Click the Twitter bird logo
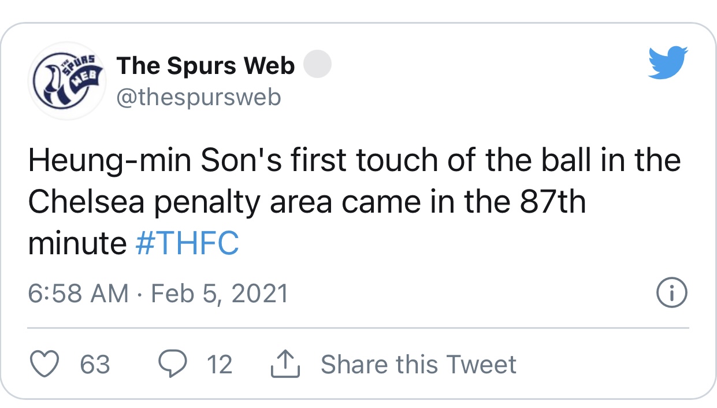The height and width of the screenshot is (408, 717). click(668, 62)
